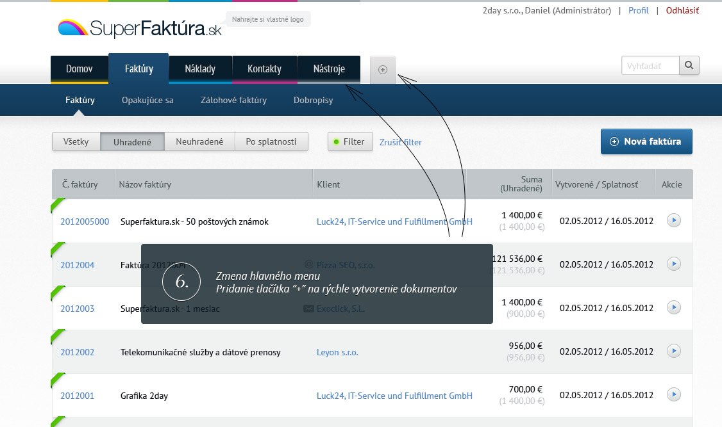722x427 pixels.
Task: Open the Dobropisy submenu
Action: click(313, 100)
